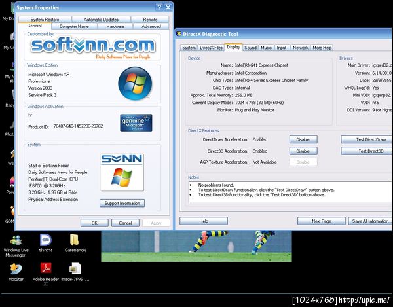Open the Hardware tab
The width and height of the screenshot is (393, 307).
(115, 26)
